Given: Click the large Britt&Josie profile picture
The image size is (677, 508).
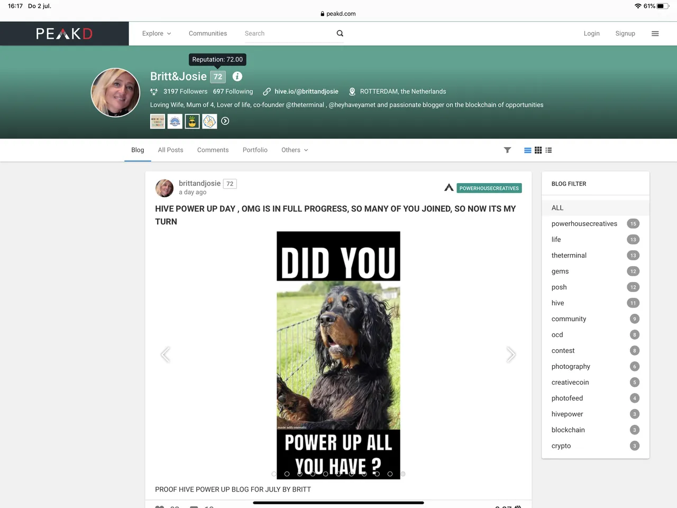Looking at the screenshot, I should pos(115,93).
